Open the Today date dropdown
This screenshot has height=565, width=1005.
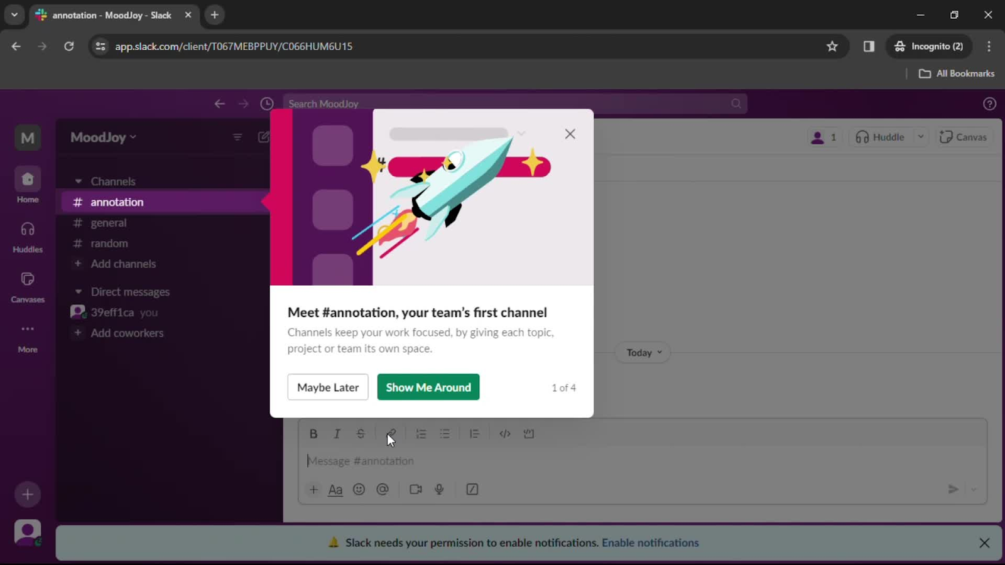pos(644,353)
